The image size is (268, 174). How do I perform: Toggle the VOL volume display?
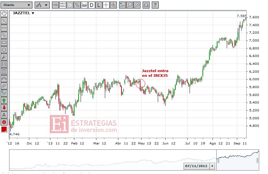click(x=55, y=5)
